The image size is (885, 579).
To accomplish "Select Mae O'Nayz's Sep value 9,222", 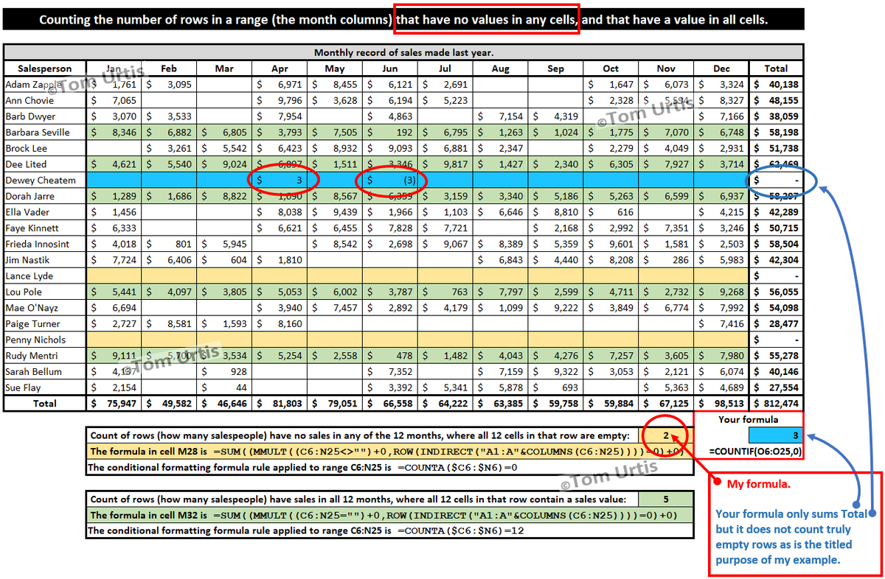I will click(556, 308).
